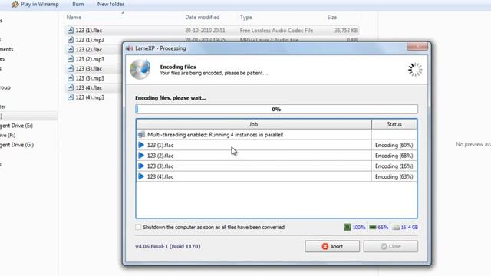Click file icon of 123 (4).flac in Explorer
Screen dimensions: 491x276
(71, 87)
